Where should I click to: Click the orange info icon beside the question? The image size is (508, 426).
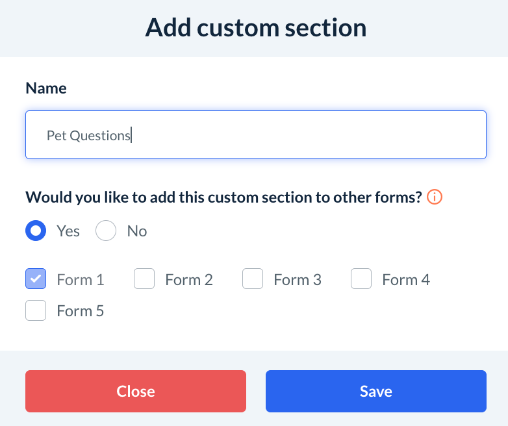click(x=436, y=197)
